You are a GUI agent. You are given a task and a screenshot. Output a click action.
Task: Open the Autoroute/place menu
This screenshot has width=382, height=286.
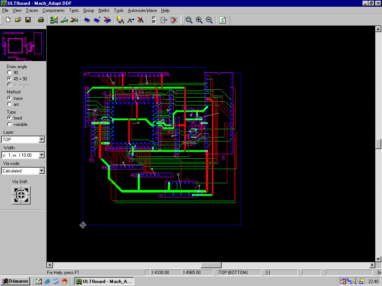[x=142, y=10]
